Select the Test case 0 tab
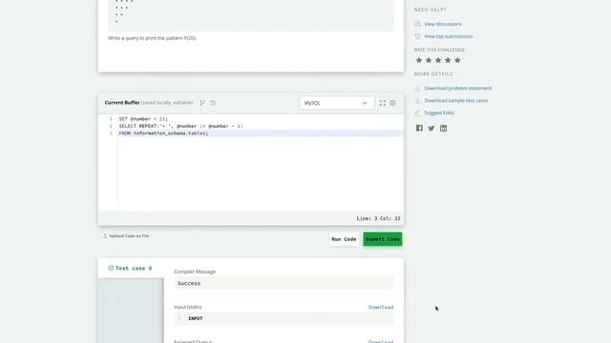 131,269
